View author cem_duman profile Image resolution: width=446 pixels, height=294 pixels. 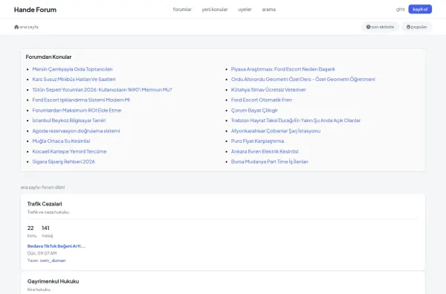click(x=53, y=261)
